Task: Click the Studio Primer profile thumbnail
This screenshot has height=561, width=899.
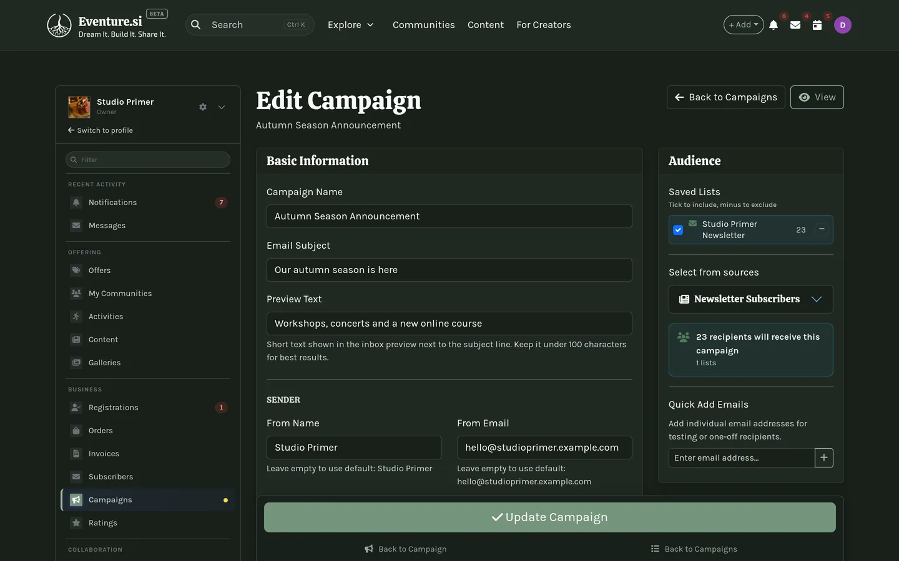Action: (x=79, y=107)
